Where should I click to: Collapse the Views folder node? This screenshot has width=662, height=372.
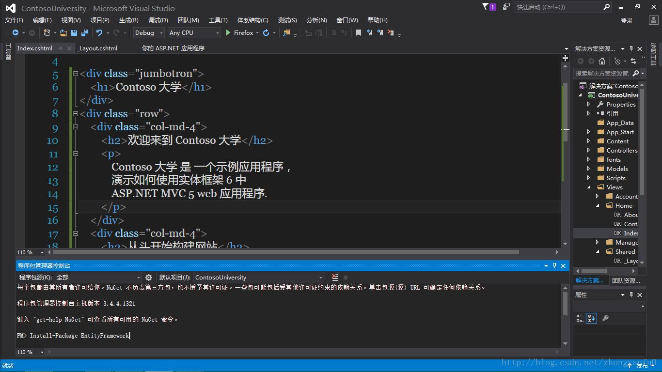[x=588, y=187]
